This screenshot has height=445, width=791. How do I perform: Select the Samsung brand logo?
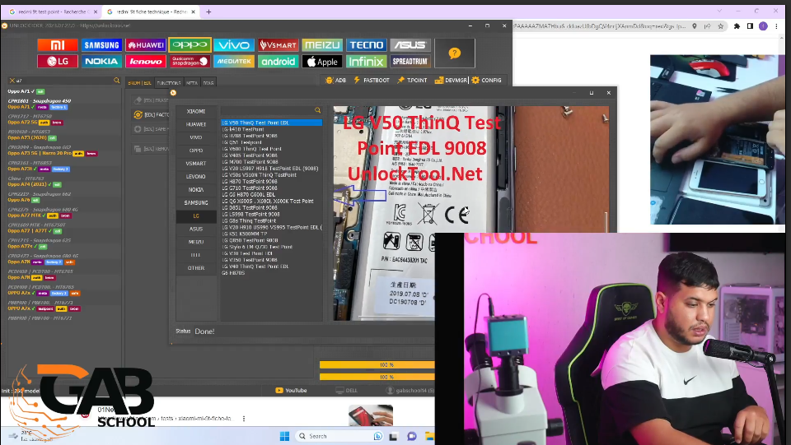(x=101, y=45)
